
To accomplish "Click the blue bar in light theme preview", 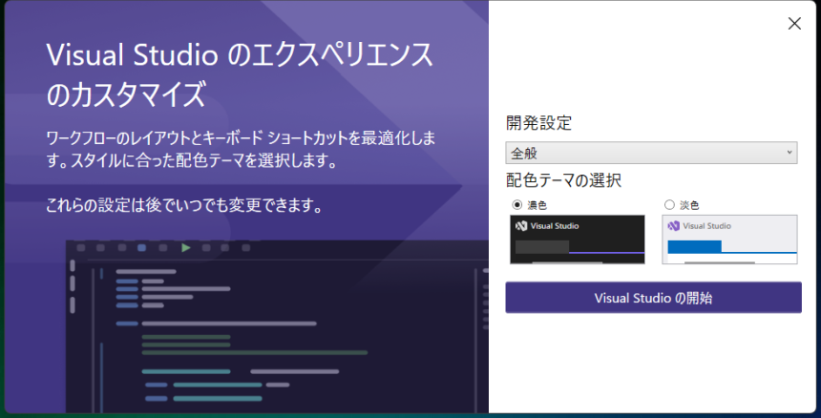I will 694,246.
